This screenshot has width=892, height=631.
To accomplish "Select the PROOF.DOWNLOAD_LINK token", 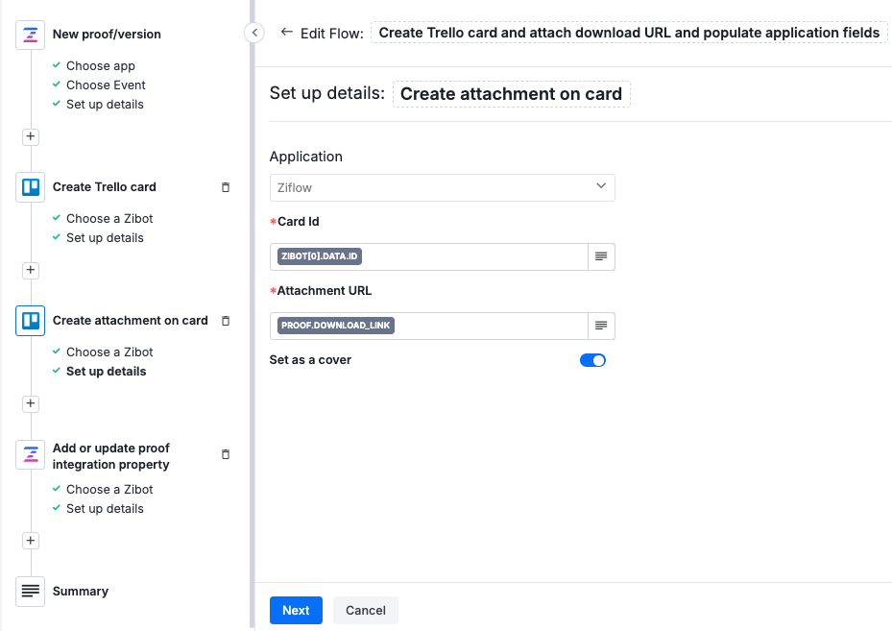I will [x=336, y=326].
